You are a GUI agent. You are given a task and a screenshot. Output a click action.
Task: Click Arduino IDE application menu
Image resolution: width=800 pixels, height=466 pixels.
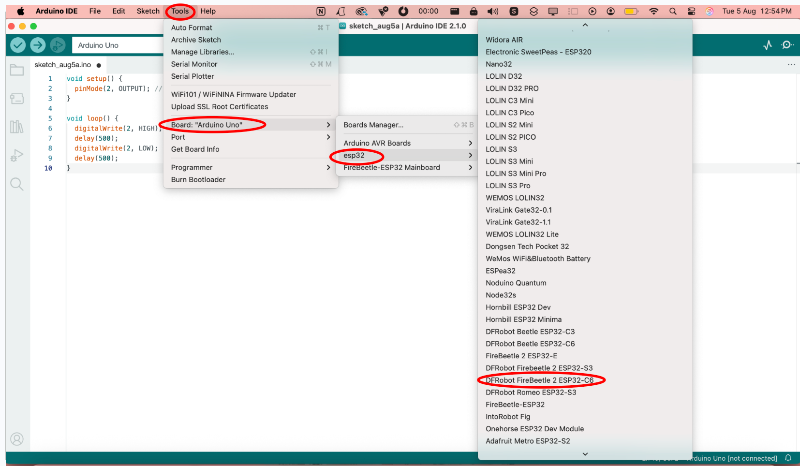click(x=57, y=11)
